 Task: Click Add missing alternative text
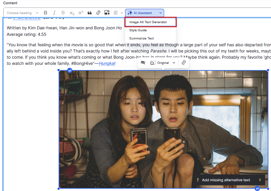229,180
